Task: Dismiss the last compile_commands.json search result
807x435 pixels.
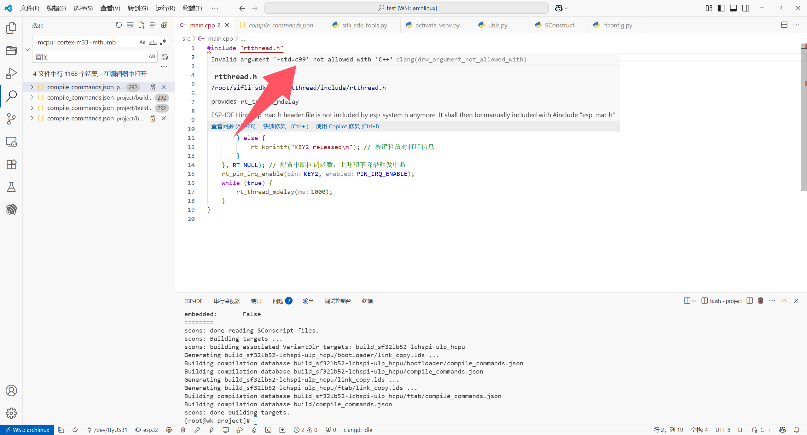Action: coord(164,118)
